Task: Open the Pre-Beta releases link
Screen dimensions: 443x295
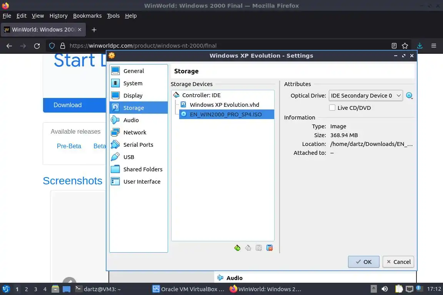Action: click(x=69, y=146)
